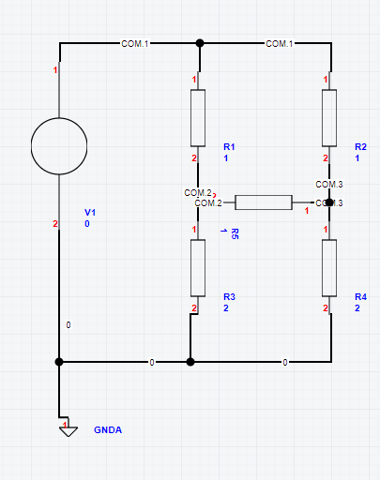Click pin 1 of resistor R5
This screenshot has width=380, height=480.
tap(307, 211)
